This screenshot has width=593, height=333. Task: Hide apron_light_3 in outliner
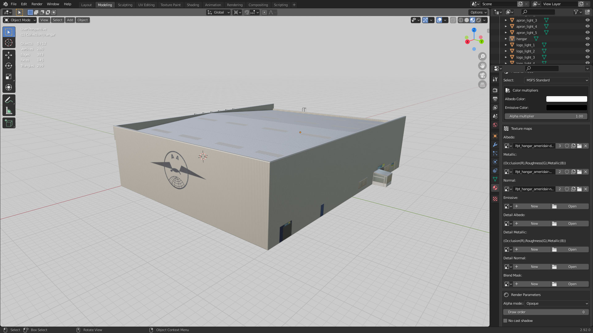(587, 20)
